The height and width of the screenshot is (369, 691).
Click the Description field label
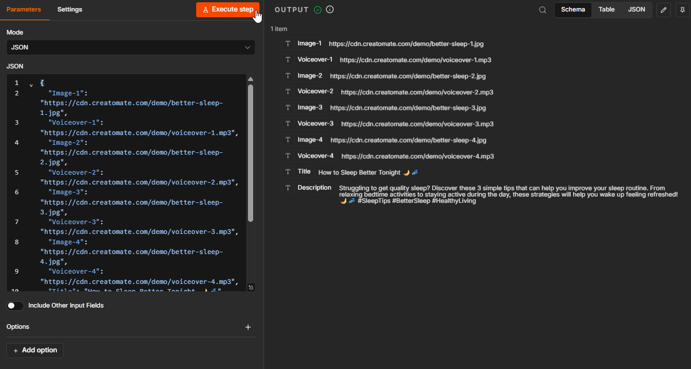point(314,188)
